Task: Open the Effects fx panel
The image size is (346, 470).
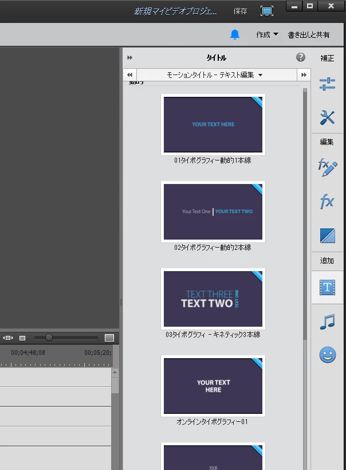Action: tap(327, 201)
